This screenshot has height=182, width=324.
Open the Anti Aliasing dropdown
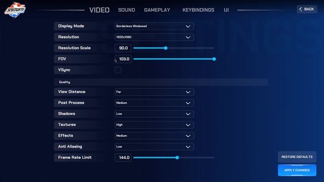(x=154, y=147)
